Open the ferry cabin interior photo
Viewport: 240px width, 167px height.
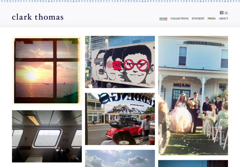[x=47, y=136]
